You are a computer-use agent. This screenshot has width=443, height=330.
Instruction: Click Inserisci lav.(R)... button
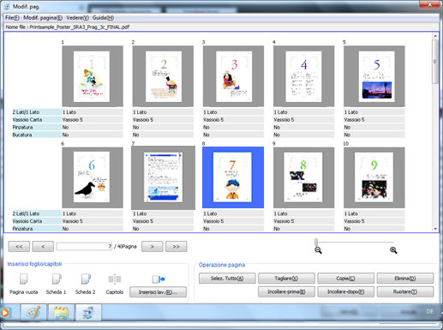click(158, 292)
